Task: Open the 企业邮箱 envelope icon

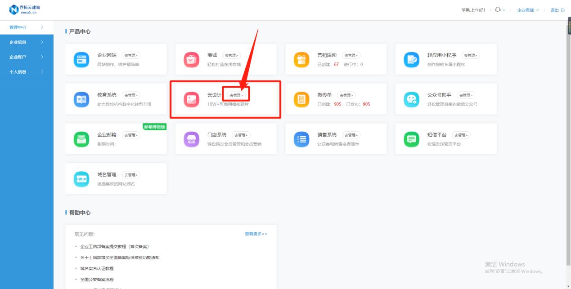Action: pyautogui.click(x=81, y=139)
